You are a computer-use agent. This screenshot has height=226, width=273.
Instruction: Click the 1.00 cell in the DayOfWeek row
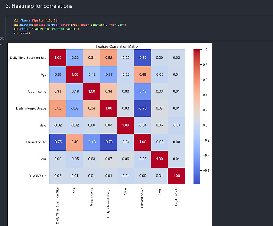(176, 176)
